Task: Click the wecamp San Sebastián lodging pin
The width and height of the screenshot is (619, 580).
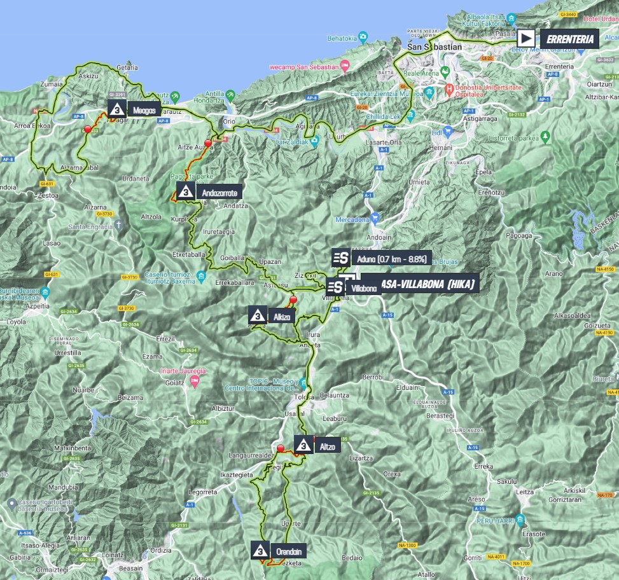Action: point(344,65)
